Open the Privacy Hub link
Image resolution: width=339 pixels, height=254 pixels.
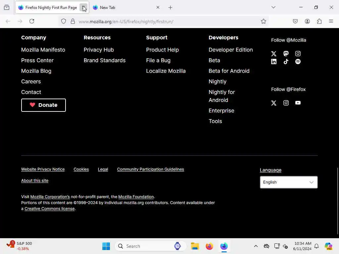[x=99, y=50]
